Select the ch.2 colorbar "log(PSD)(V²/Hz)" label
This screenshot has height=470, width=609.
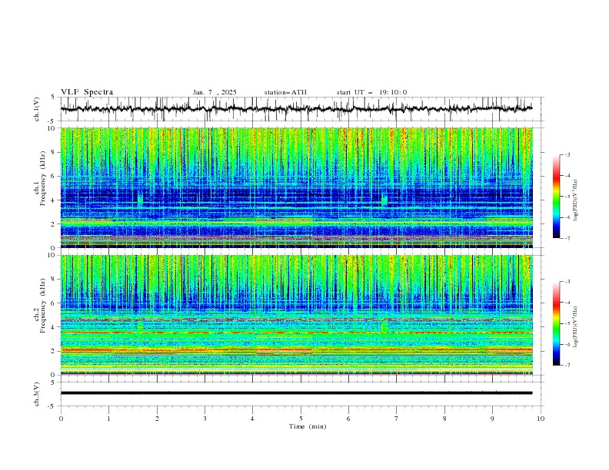[x=576, y=326]
